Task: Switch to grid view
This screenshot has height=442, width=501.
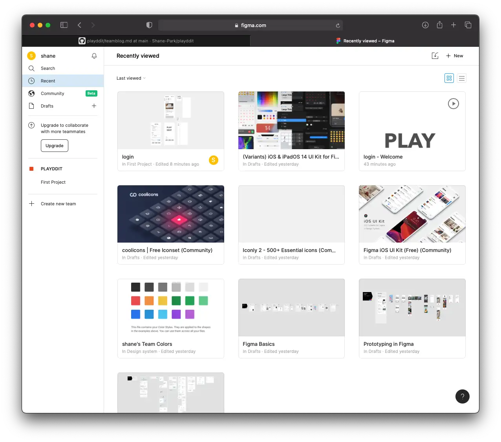Action: (449, 78)
